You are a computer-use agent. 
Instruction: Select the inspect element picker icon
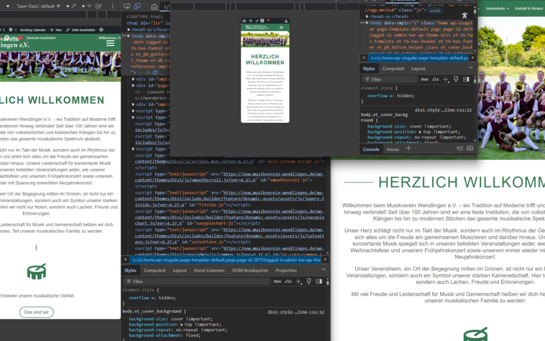tap(126, 7)
